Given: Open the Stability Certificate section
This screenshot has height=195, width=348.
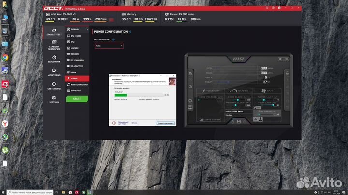Looking at the screenshot, I should [x=54, y=45].
